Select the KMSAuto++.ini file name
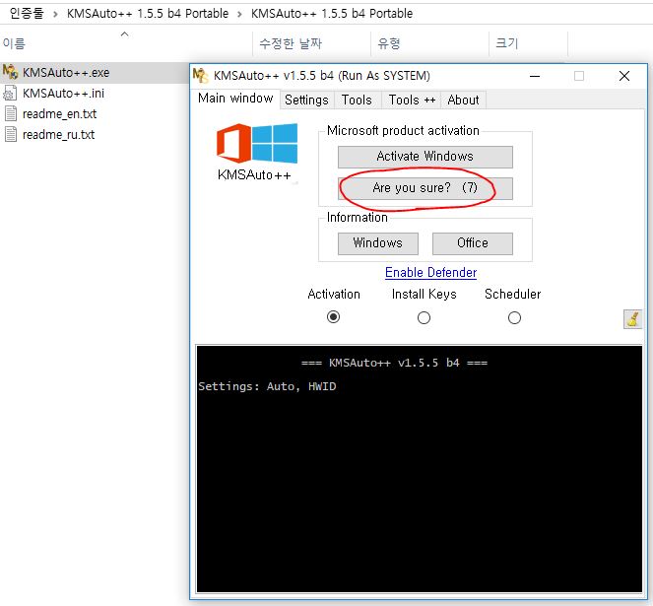 (x=63, y=94)
